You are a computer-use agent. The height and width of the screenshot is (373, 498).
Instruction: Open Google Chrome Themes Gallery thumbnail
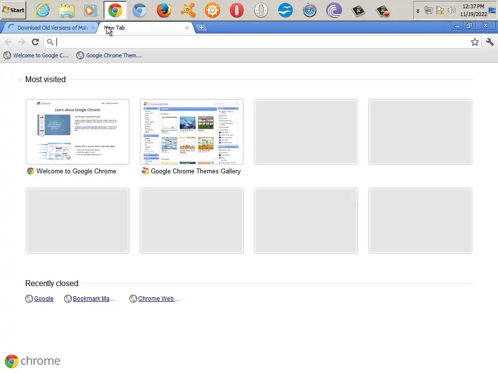[192, 132]
